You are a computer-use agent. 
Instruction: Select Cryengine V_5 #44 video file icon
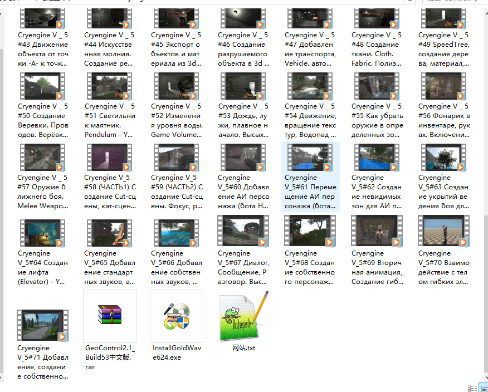click(110, 18)
